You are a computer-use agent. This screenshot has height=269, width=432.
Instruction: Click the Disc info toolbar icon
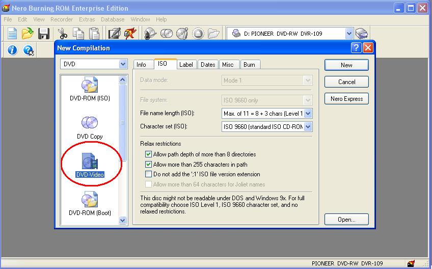(x=182, y=34)
